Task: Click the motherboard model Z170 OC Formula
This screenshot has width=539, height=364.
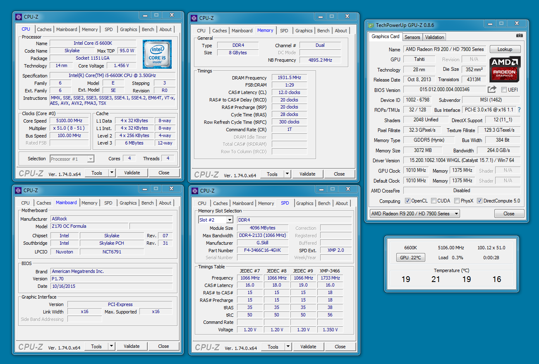Action: point(89,226)
